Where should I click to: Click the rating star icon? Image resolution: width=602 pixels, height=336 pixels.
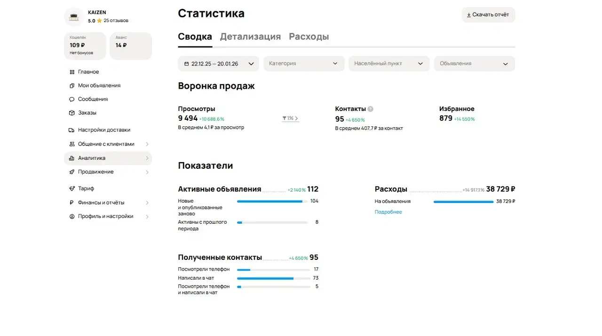(99, 21)
